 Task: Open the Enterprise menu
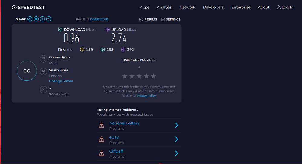pos(241,7)
